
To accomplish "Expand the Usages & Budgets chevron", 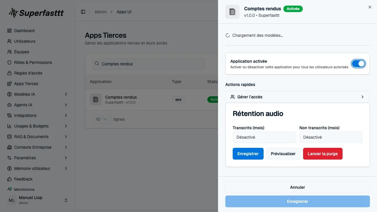I will [66, 126].
